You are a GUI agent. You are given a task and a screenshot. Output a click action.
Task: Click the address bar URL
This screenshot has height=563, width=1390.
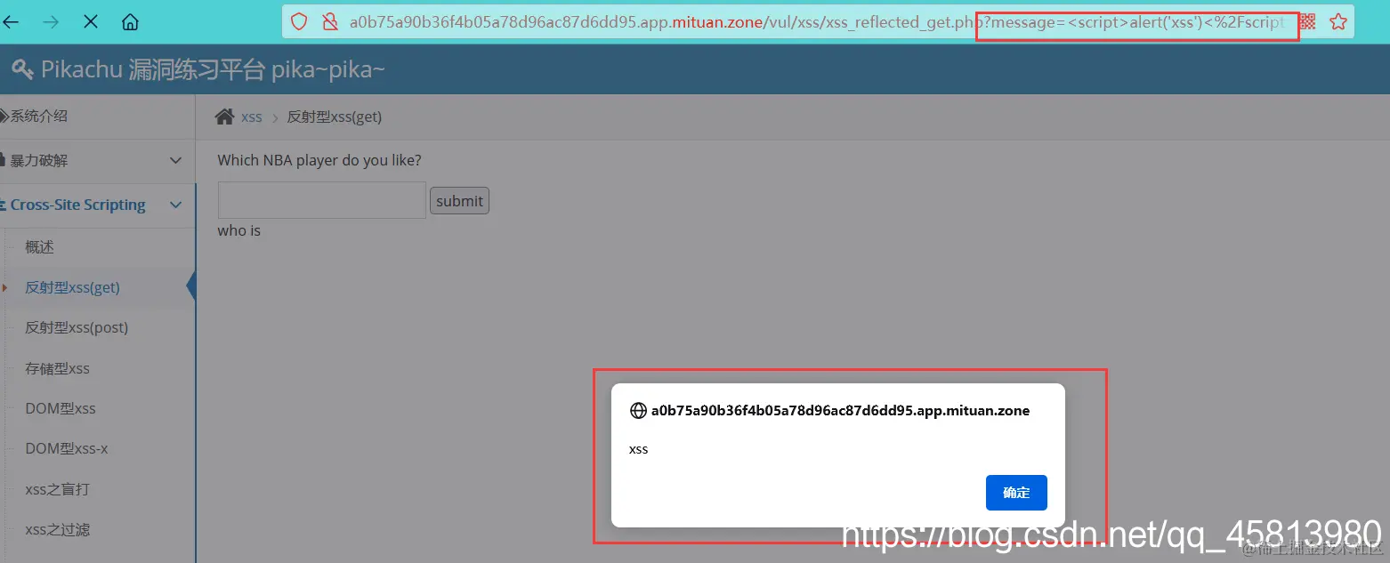(817, 22)
